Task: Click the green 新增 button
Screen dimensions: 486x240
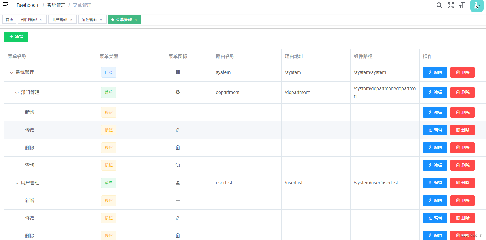Action: click(16, 37)
